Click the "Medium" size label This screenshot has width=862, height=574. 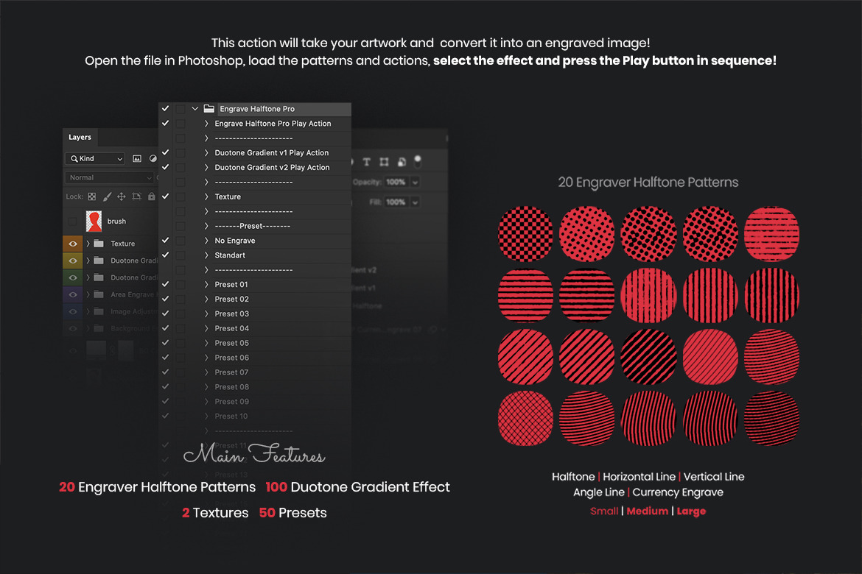click(x=648, y=511)
